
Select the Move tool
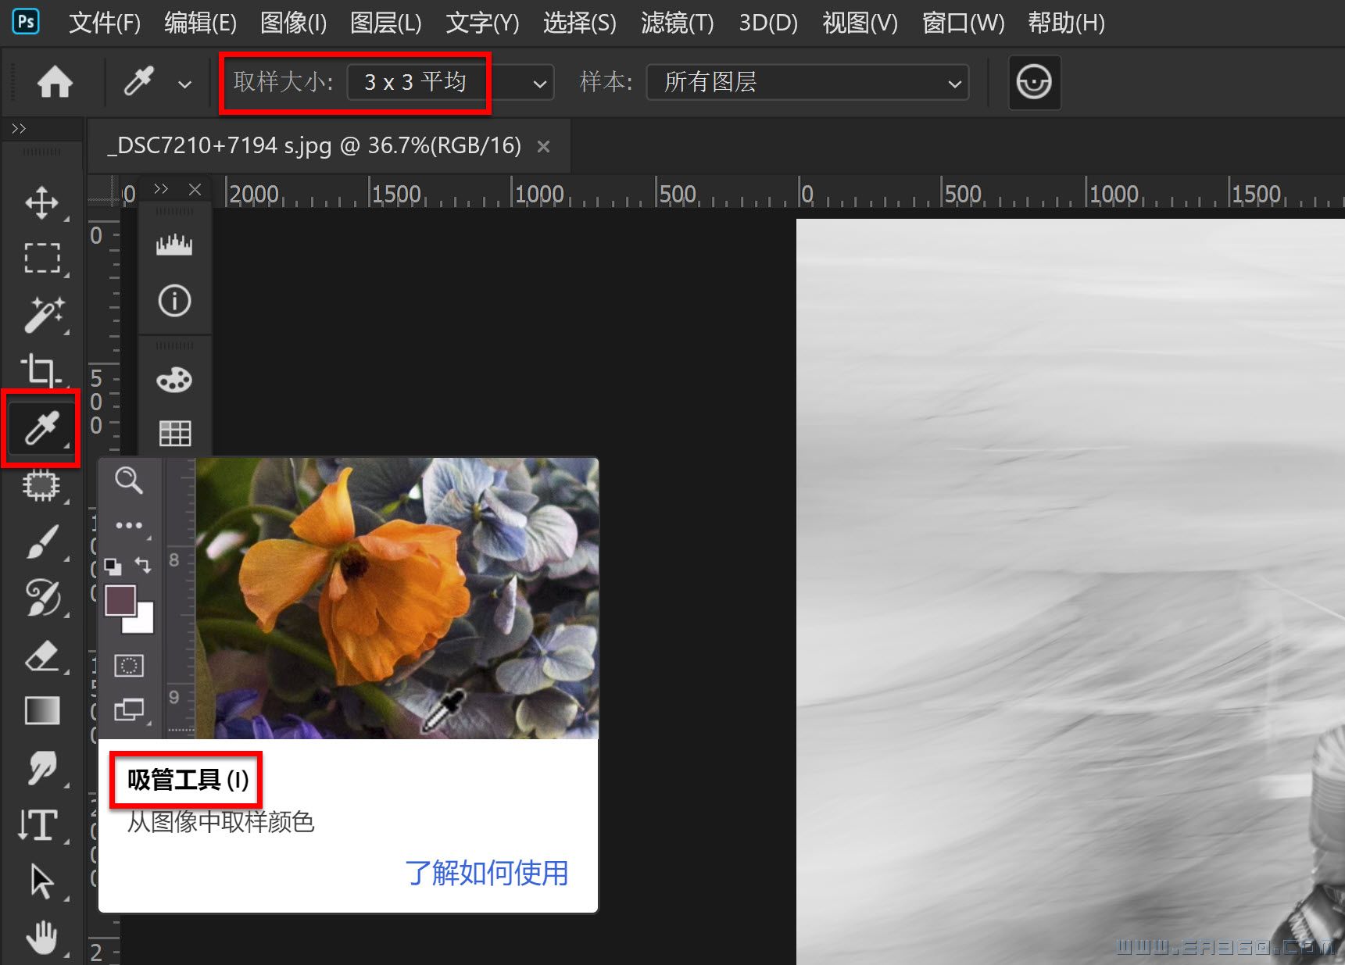41,202
